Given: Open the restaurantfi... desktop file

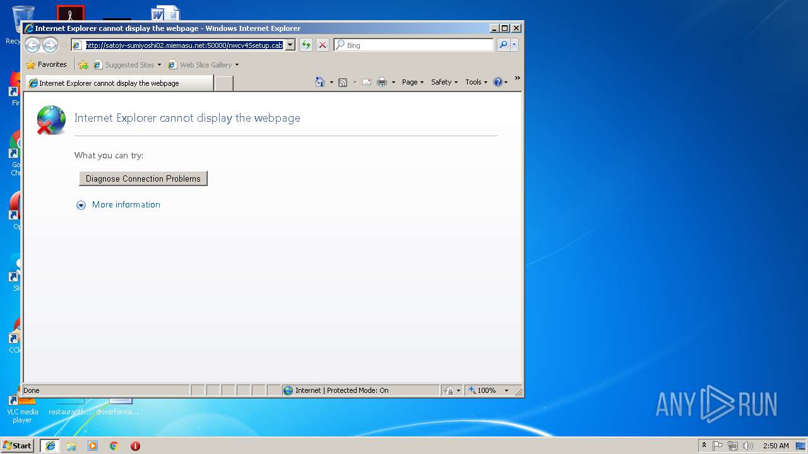Looking at the screenshot, I should (70, 407).
